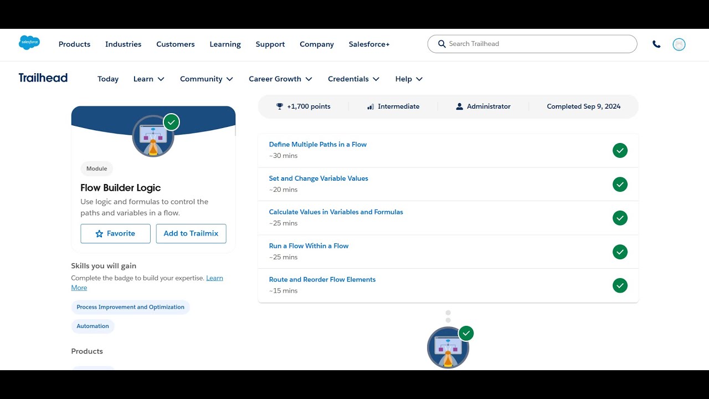Viewport: 709px width, 399px height.
Task: Select Process Improvement and Optimization skill tag
Action: point(131,307)
